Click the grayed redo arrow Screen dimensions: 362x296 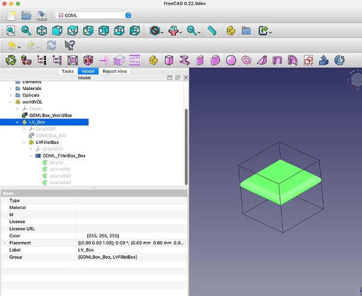click(31, 45)
